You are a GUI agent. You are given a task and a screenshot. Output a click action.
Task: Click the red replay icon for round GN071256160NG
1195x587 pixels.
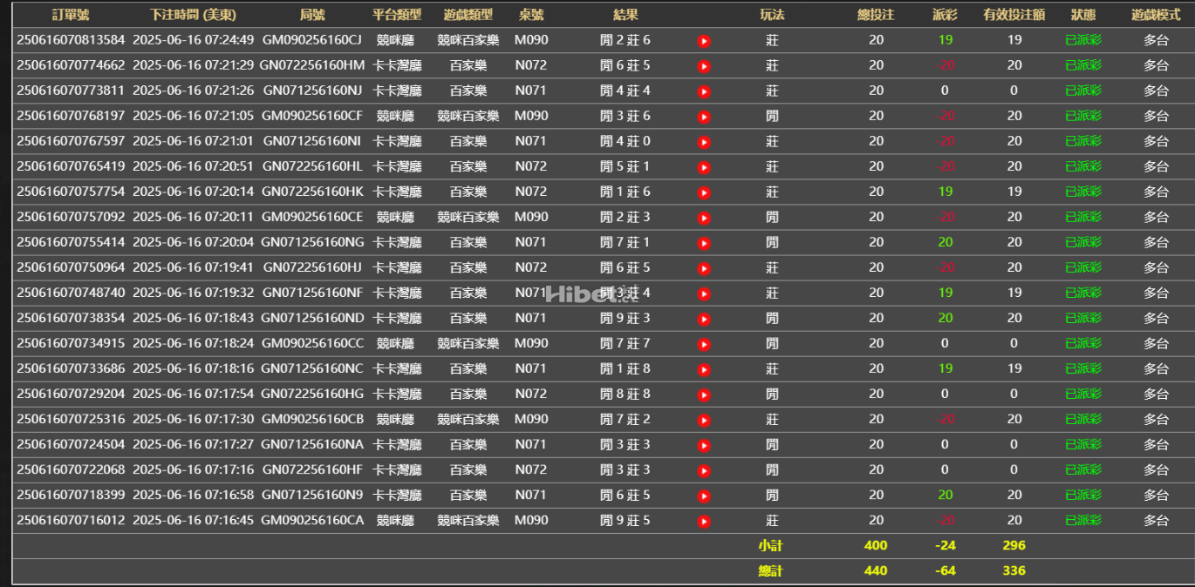704,242
